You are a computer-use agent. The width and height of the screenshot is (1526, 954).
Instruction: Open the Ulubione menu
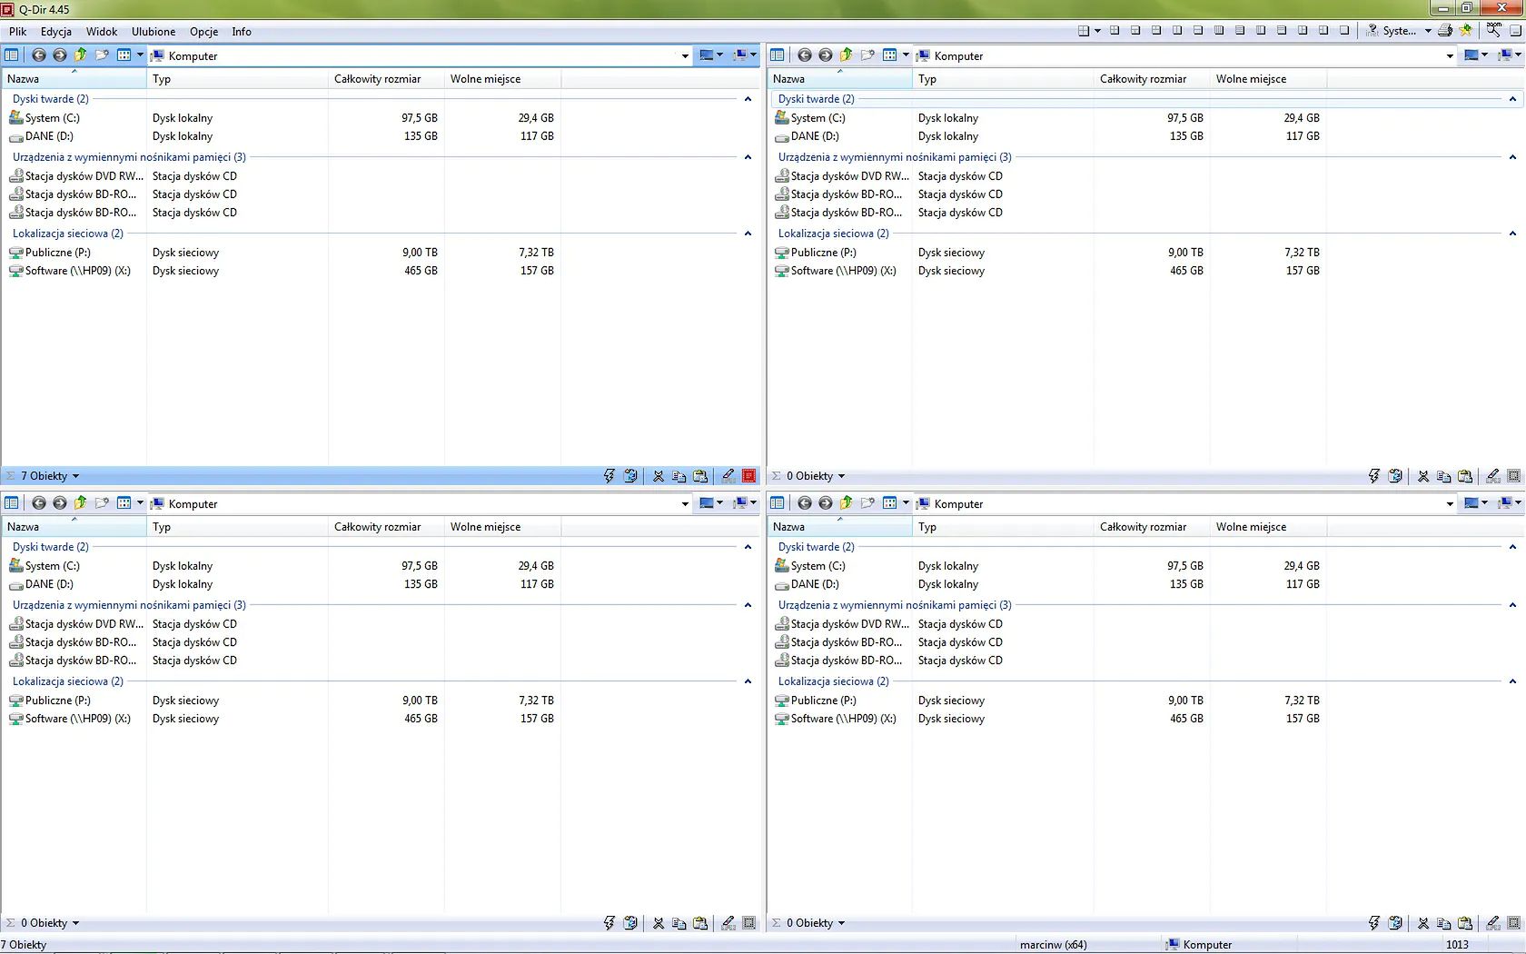154,32
